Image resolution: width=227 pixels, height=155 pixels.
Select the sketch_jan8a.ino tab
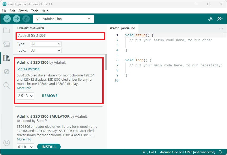(122, 28)
